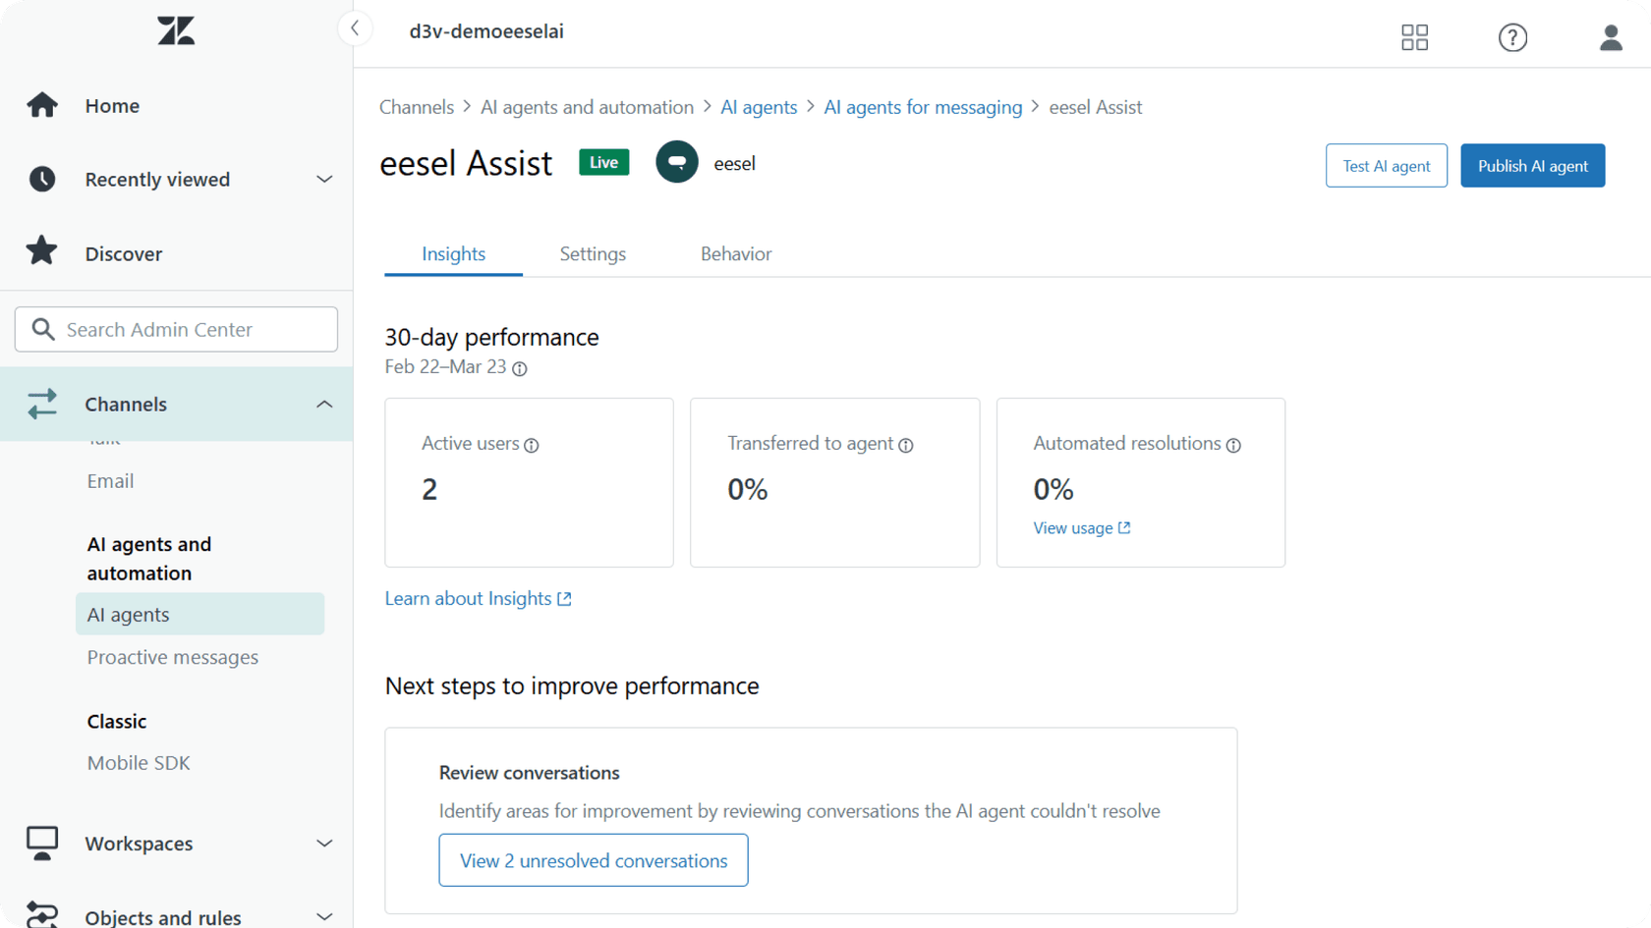Select the Discover star icon
1651x928 pixels.
42,252
